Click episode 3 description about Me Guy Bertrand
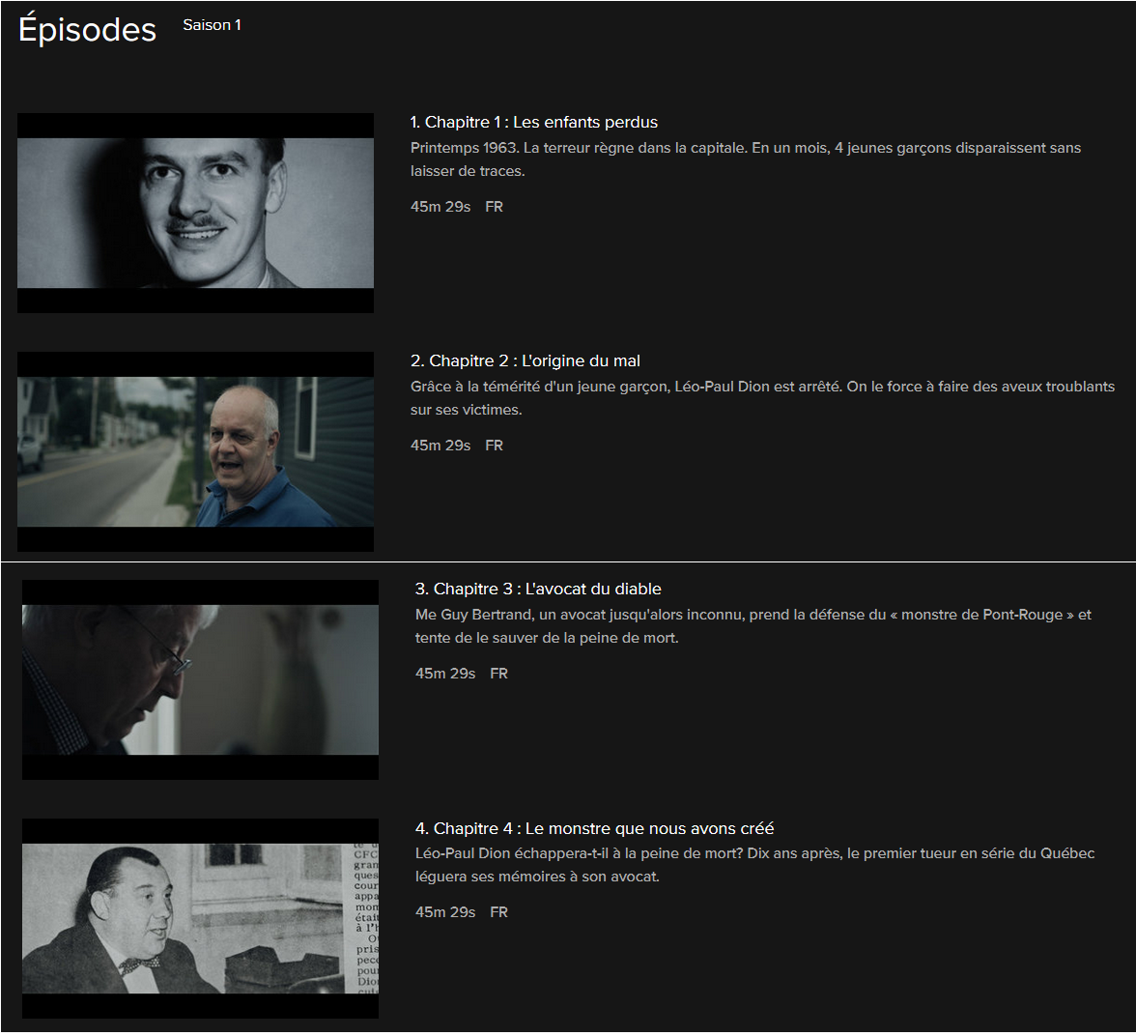Image resolution: width=1136 pixels, height=1036 pixels. click(753, 626)
